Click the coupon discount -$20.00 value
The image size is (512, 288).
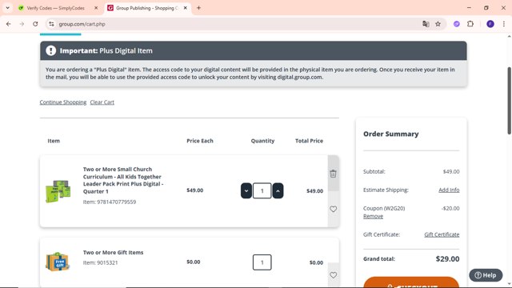point(450,208)
